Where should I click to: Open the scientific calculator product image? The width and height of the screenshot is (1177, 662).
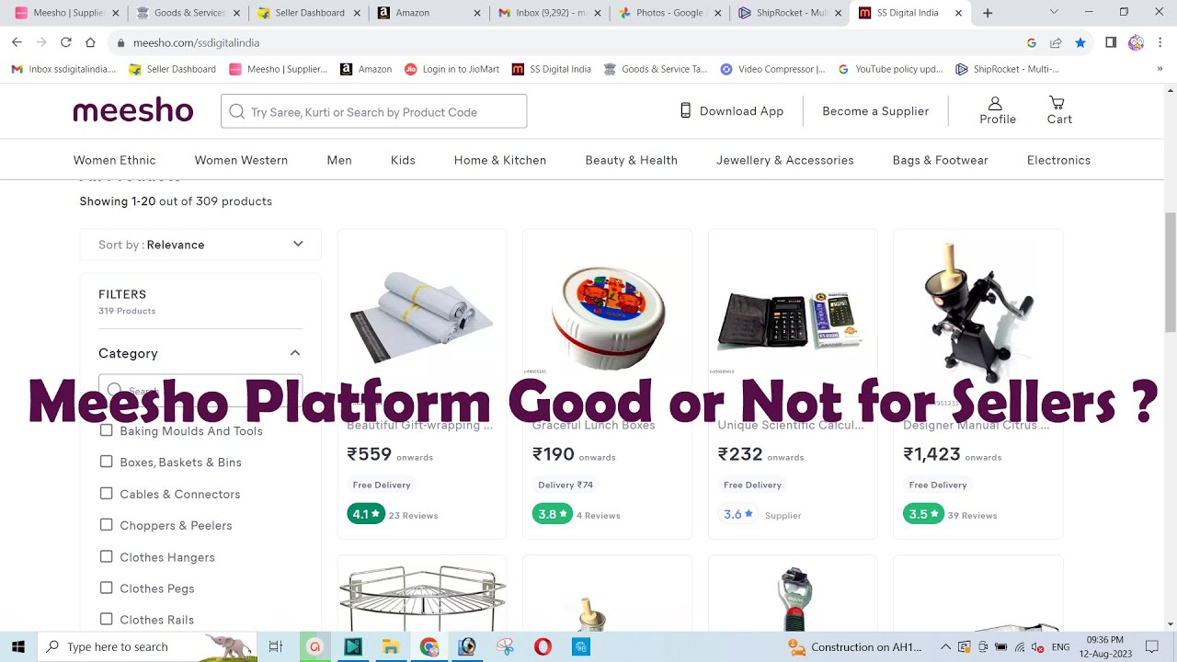point(794,318)
